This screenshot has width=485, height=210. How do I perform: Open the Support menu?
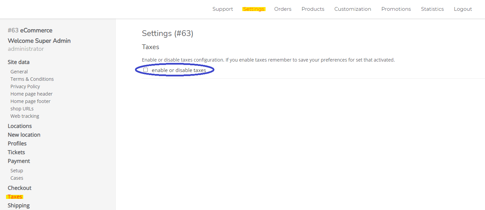223,9
